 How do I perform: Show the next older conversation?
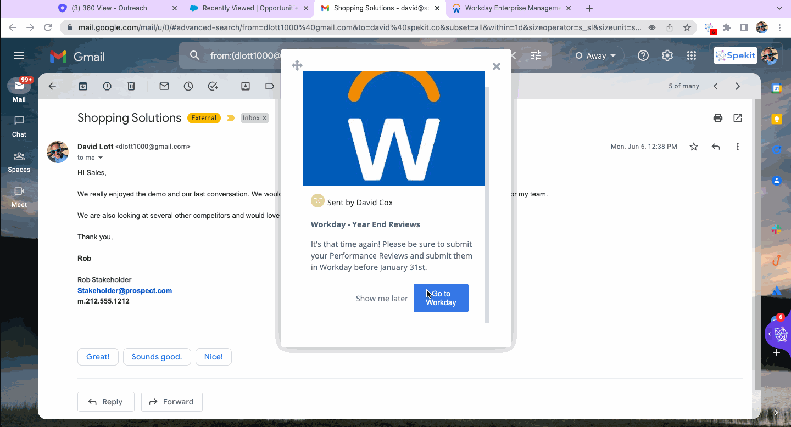point(738,86)
